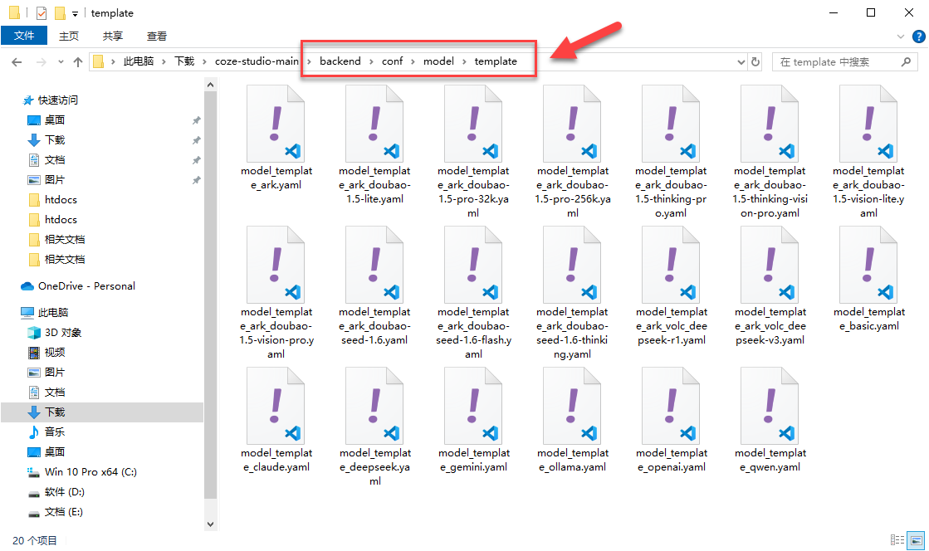Open the recent locations dropdown arrow
The width and height of the screenshot is (929, 551).
pos(61,61)
